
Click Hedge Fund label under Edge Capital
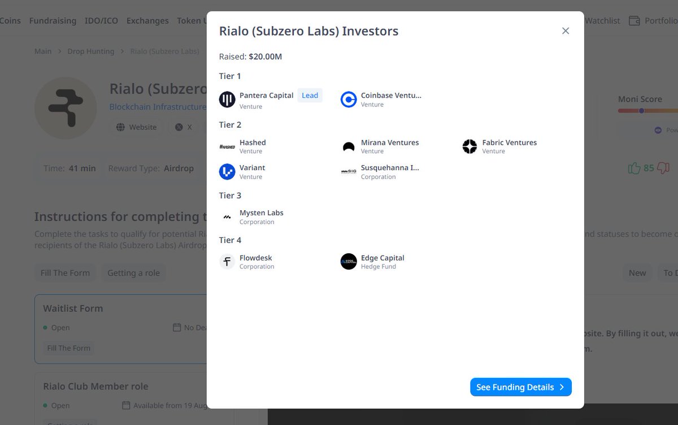[379, 267]
